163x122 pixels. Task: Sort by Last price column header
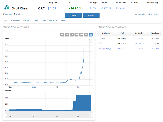point(139,33)
